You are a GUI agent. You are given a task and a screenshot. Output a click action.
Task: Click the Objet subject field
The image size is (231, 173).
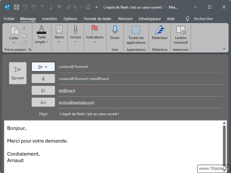(140, 114)
